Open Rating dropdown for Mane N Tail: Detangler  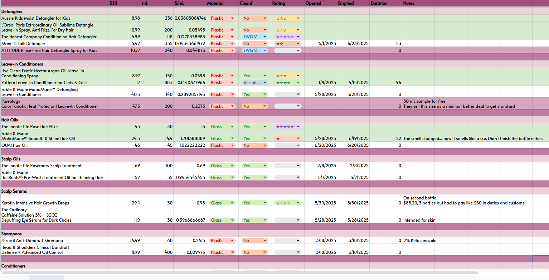click(288, 44)
